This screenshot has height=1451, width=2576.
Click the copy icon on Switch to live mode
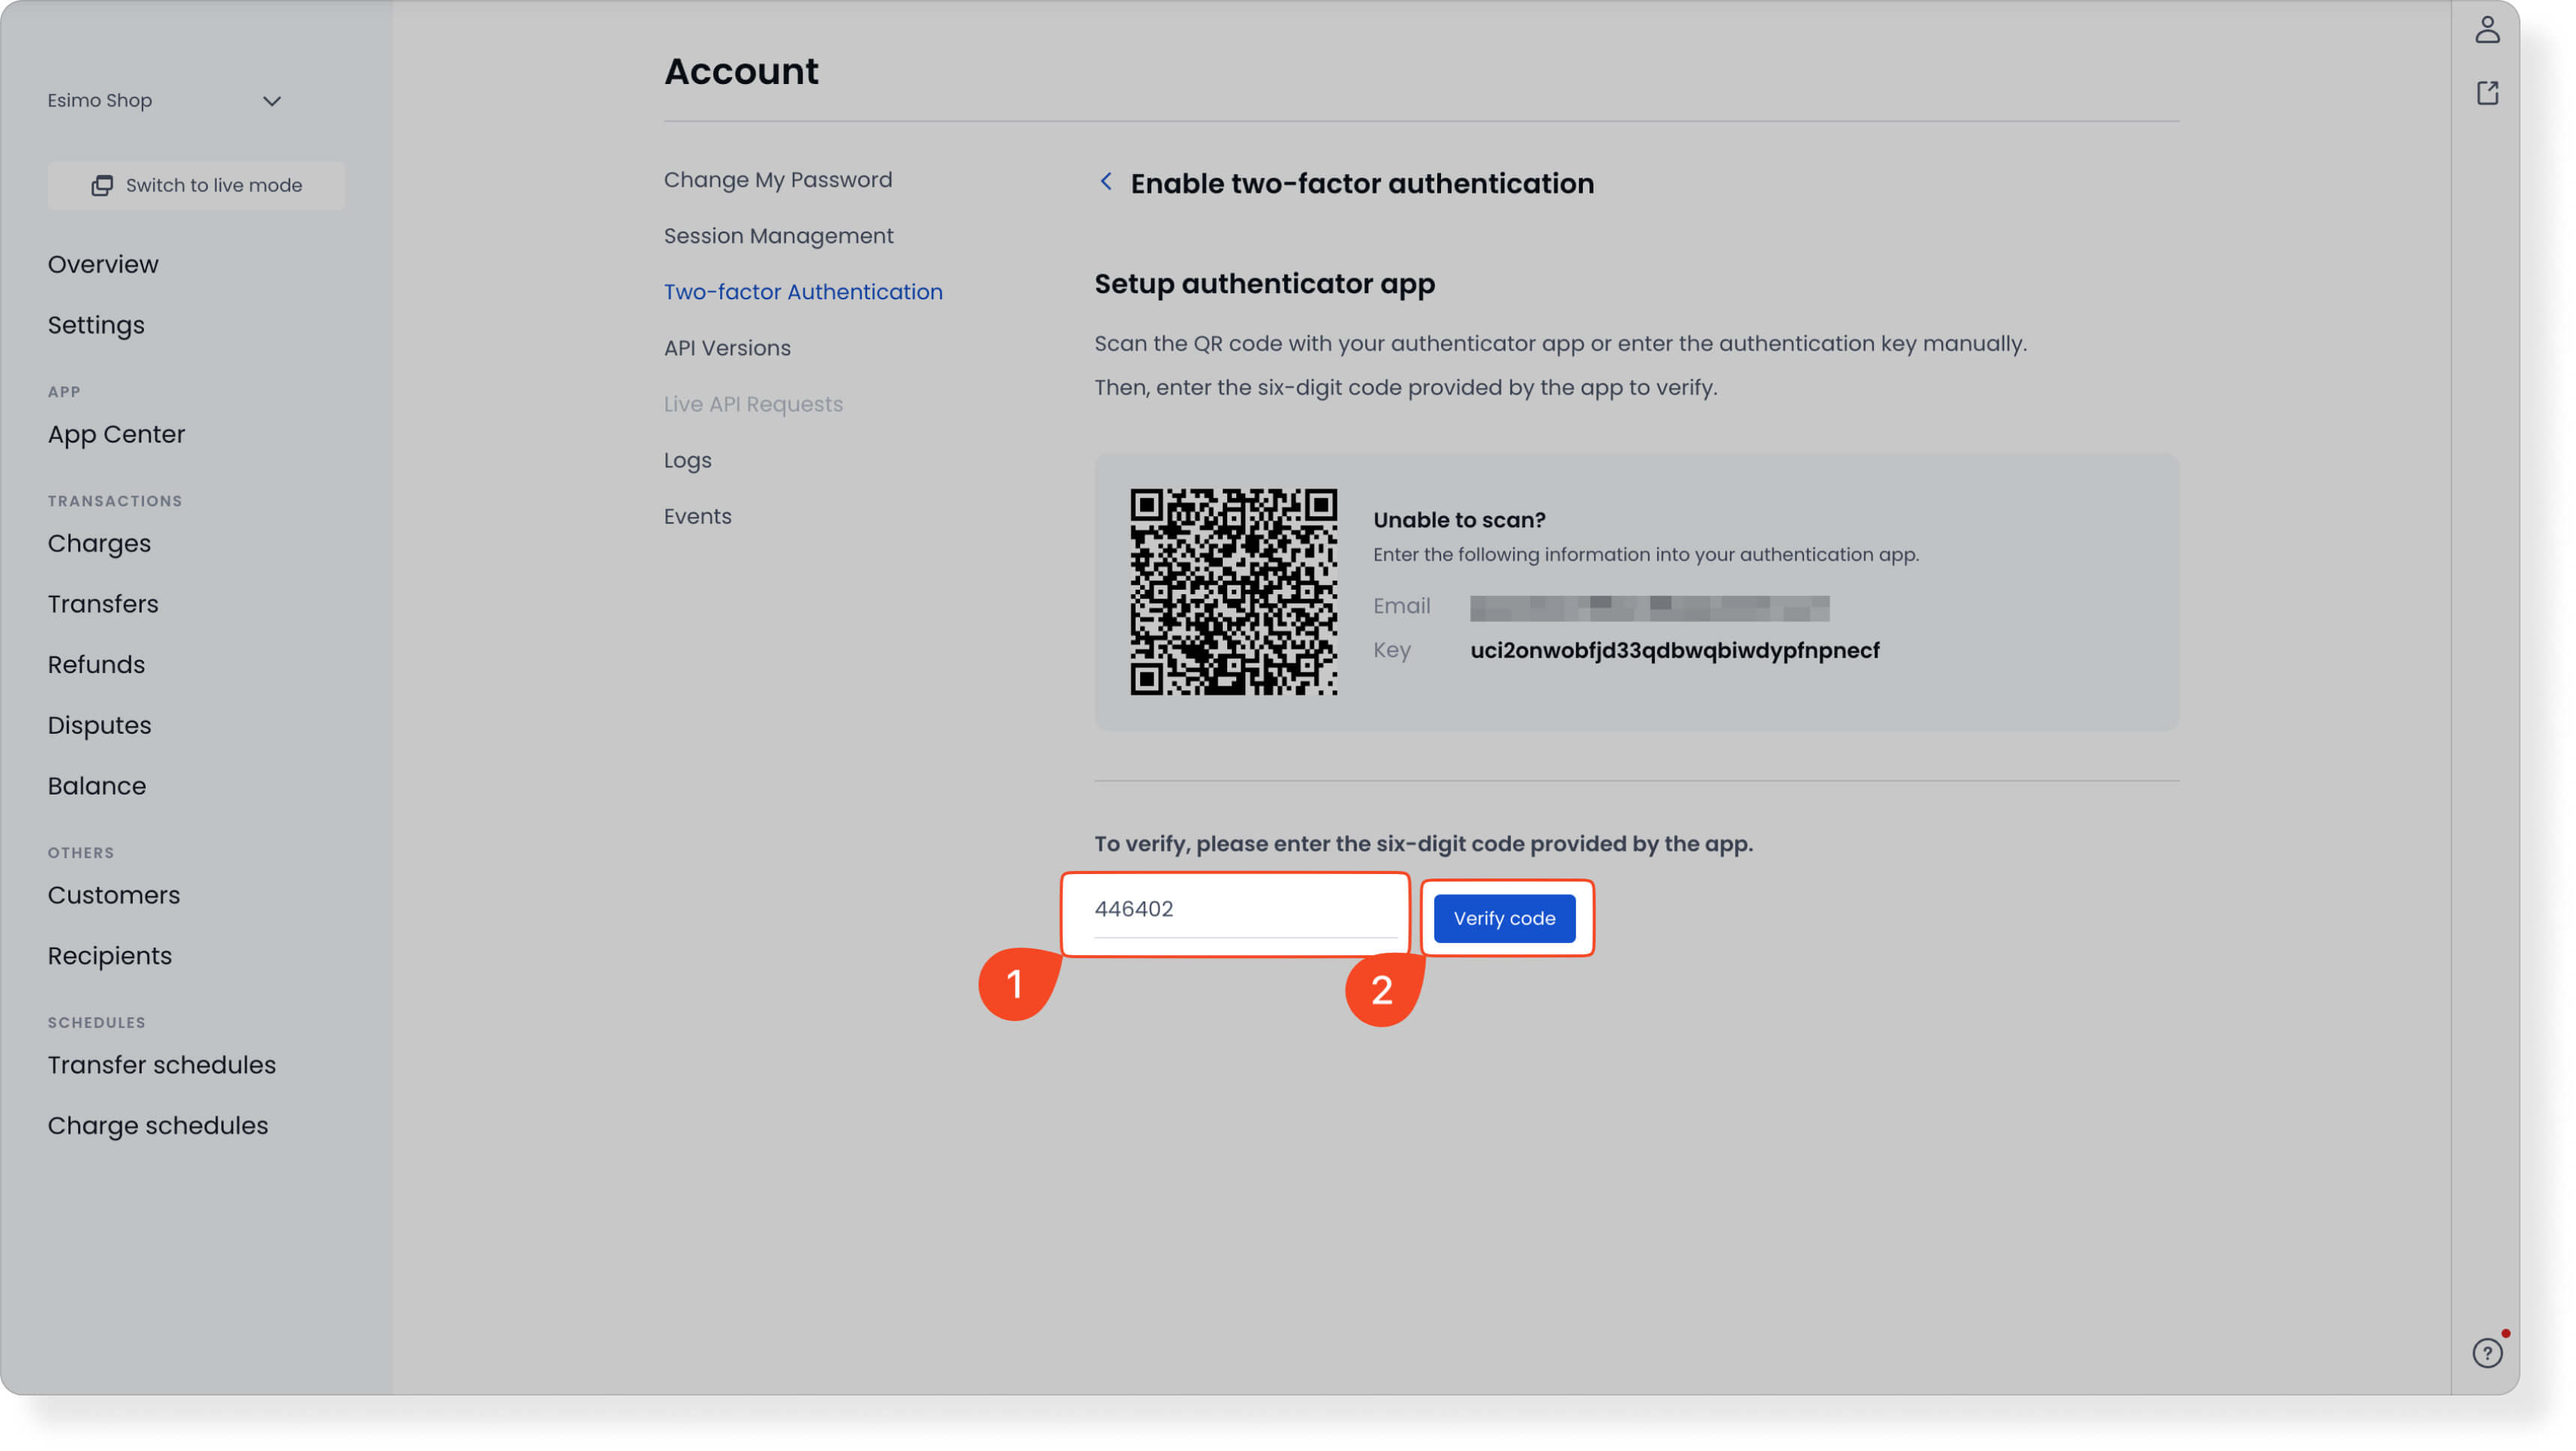coord(102,185)
